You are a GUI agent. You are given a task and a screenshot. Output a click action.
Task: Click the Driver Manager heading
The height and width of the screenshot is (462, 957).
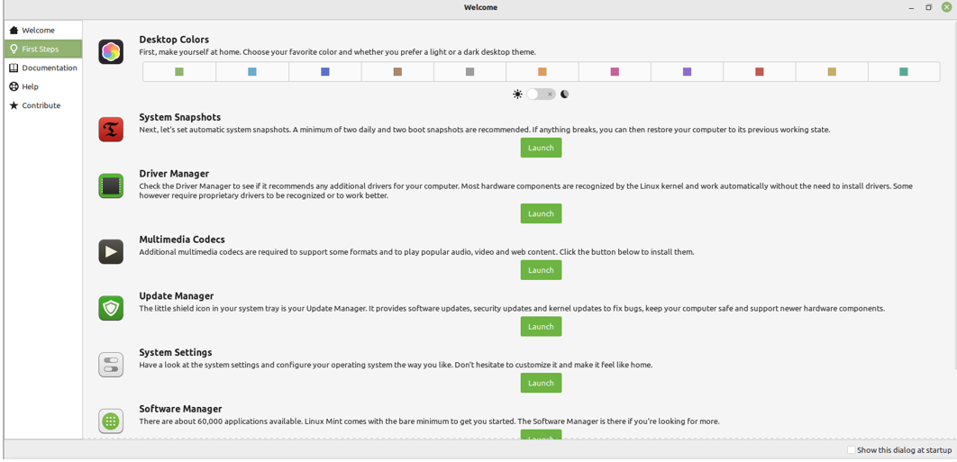[174, 174]
